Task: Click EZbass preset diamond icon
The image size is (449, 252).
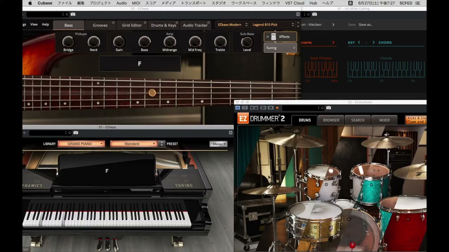Action: click(67, 14)
